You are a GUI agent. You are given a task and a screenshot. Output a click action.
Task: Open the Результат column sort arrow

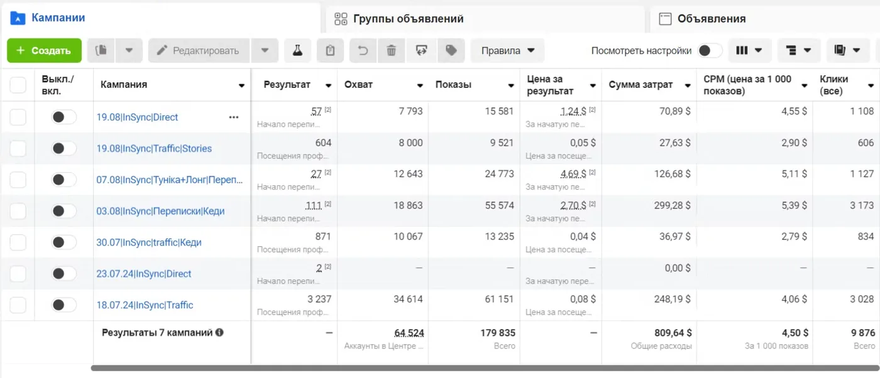click(x=328, y=86)
